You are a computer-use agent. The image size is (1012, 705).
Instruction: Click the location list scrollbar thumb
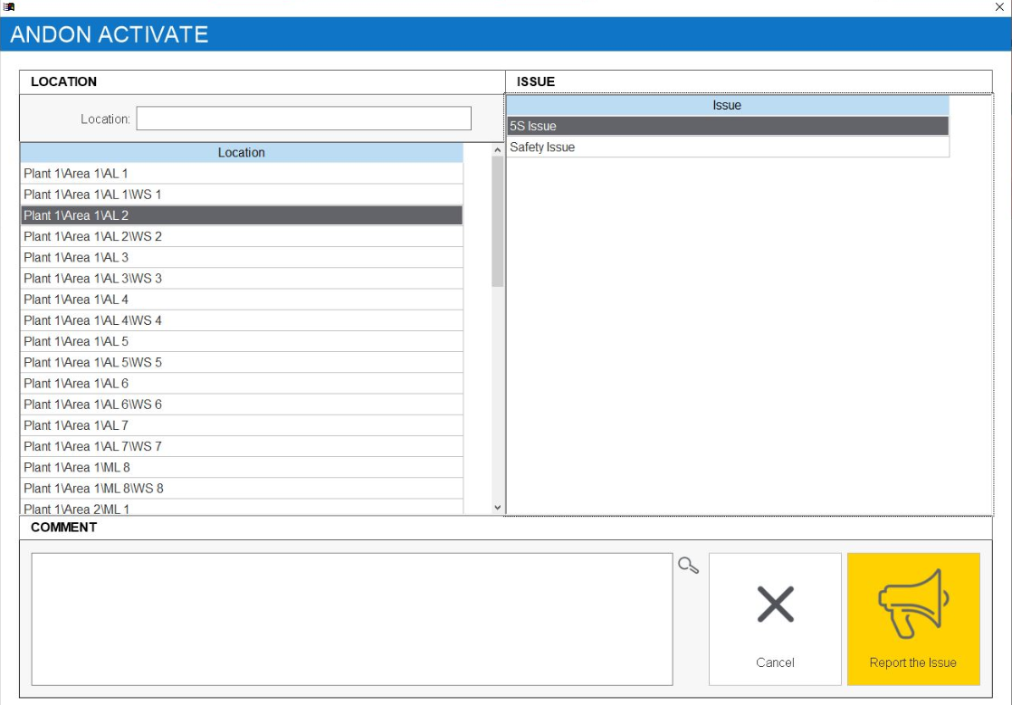tap(497, 222)
